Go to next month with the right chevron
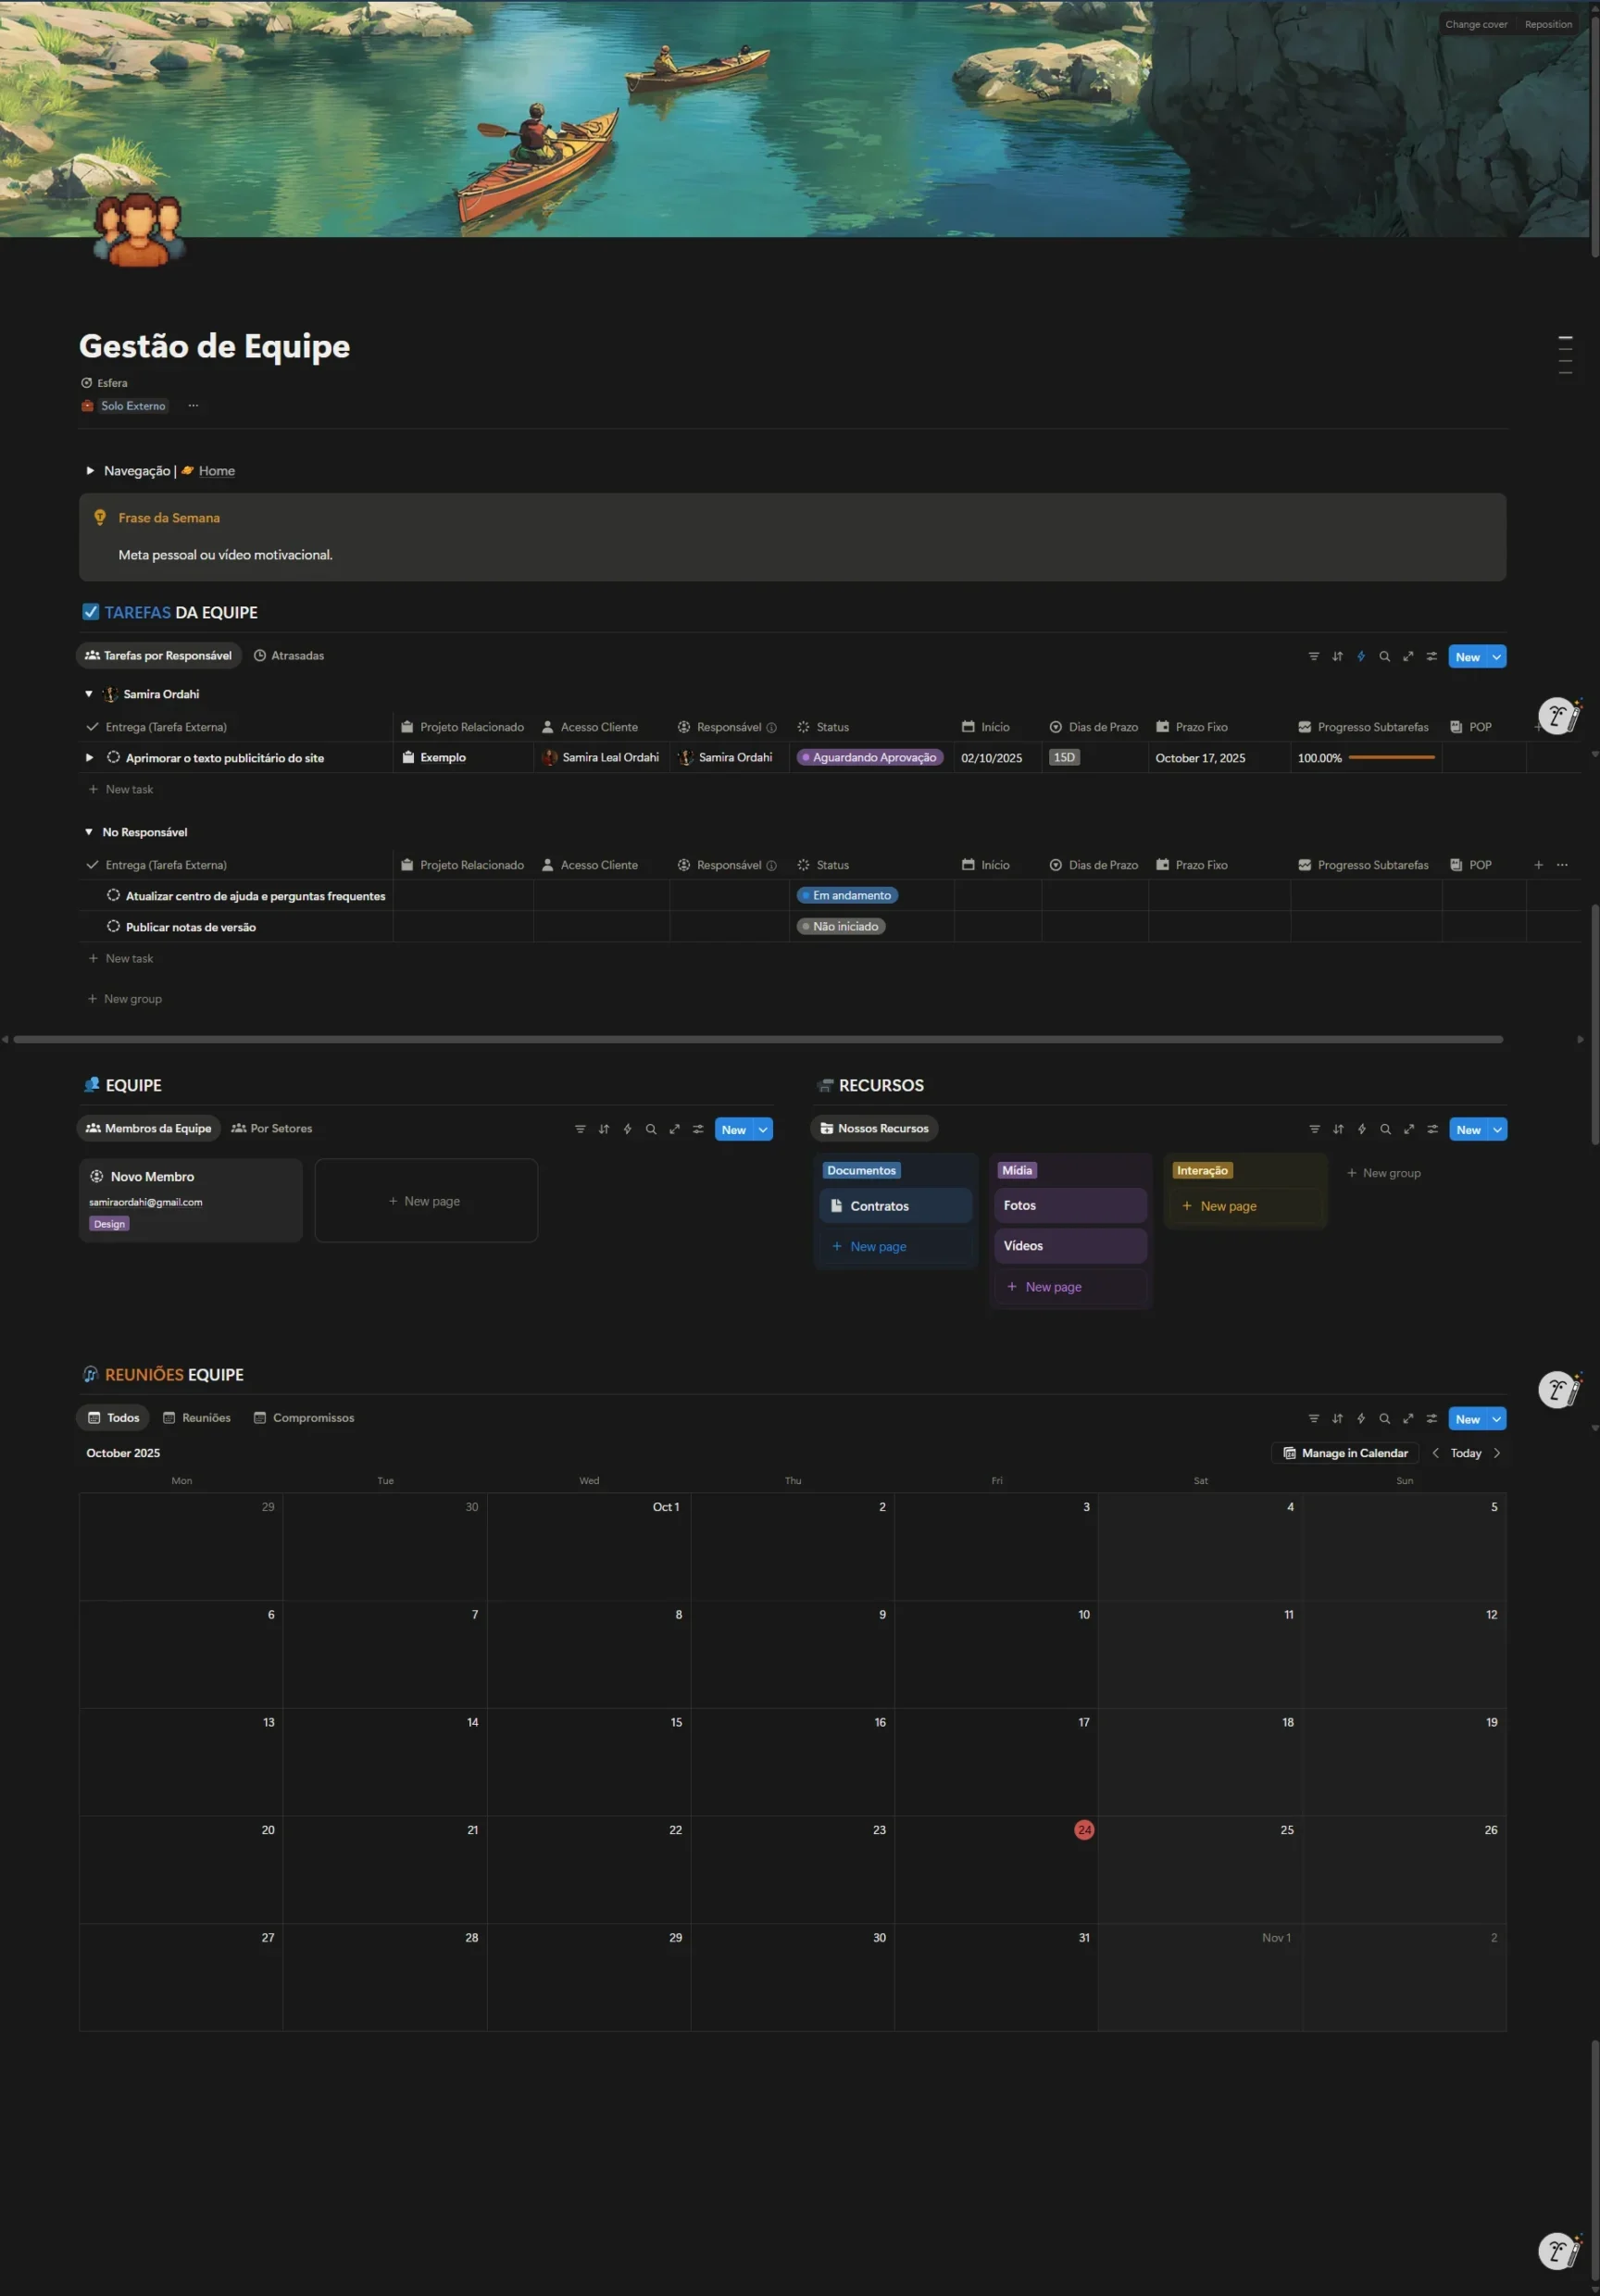 tap(1497, 1453)
